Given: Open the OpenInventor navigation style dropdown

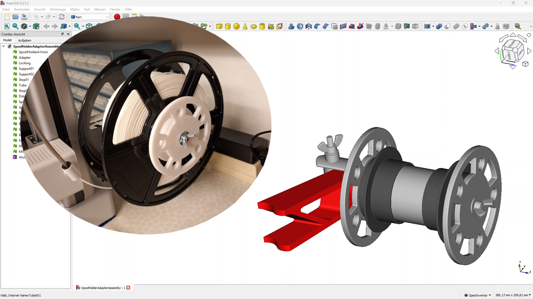Looking at the screenshot, I should (477, 295).
